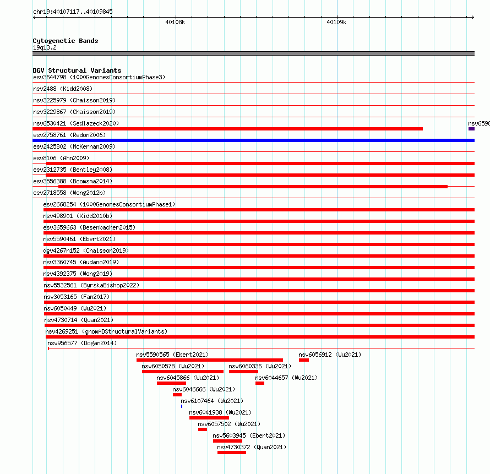Click the nsv6060336 (Wu2021) label
This screenshot has height=474, width=490.
tap(260, 366)
